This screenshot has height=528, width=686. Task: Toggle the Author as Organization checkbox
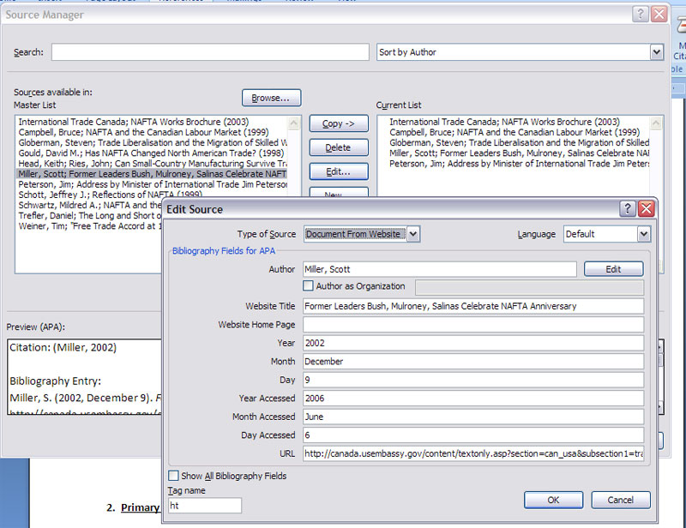pos(309,286)
